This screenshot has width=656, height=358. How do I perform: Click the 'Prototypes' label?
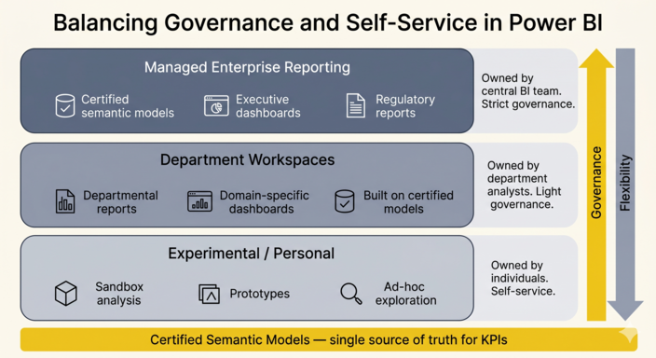tap(259, 294)
